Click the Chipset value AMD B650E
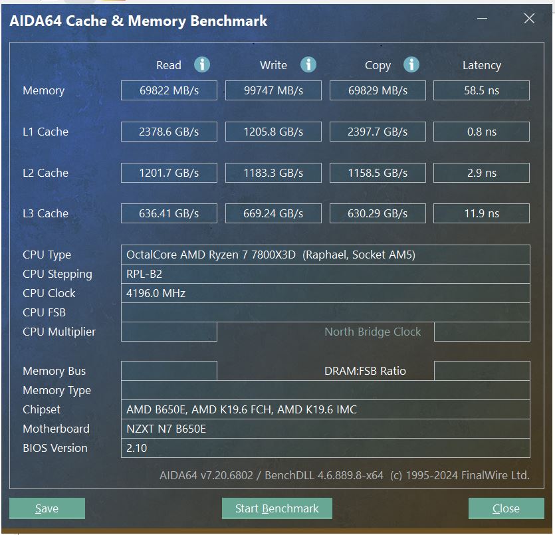Screen dimensions: 555x535 click(x=325, y=409)
